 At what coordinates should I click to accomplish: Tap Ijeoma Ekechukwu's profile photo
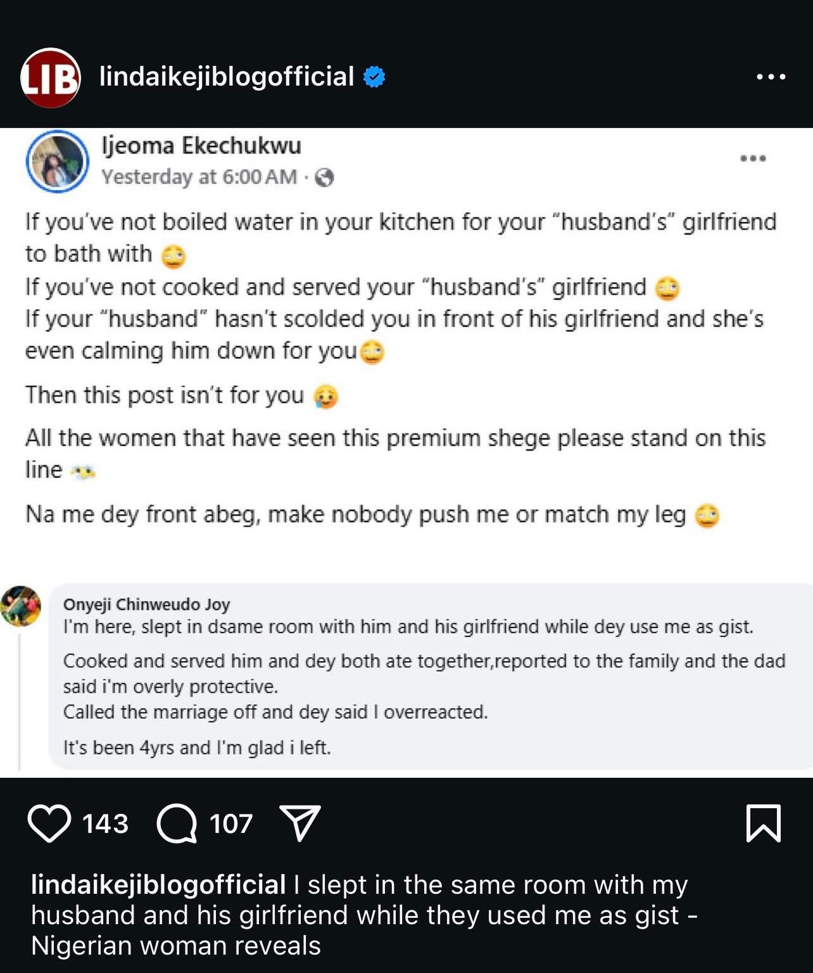coord(57,161)
